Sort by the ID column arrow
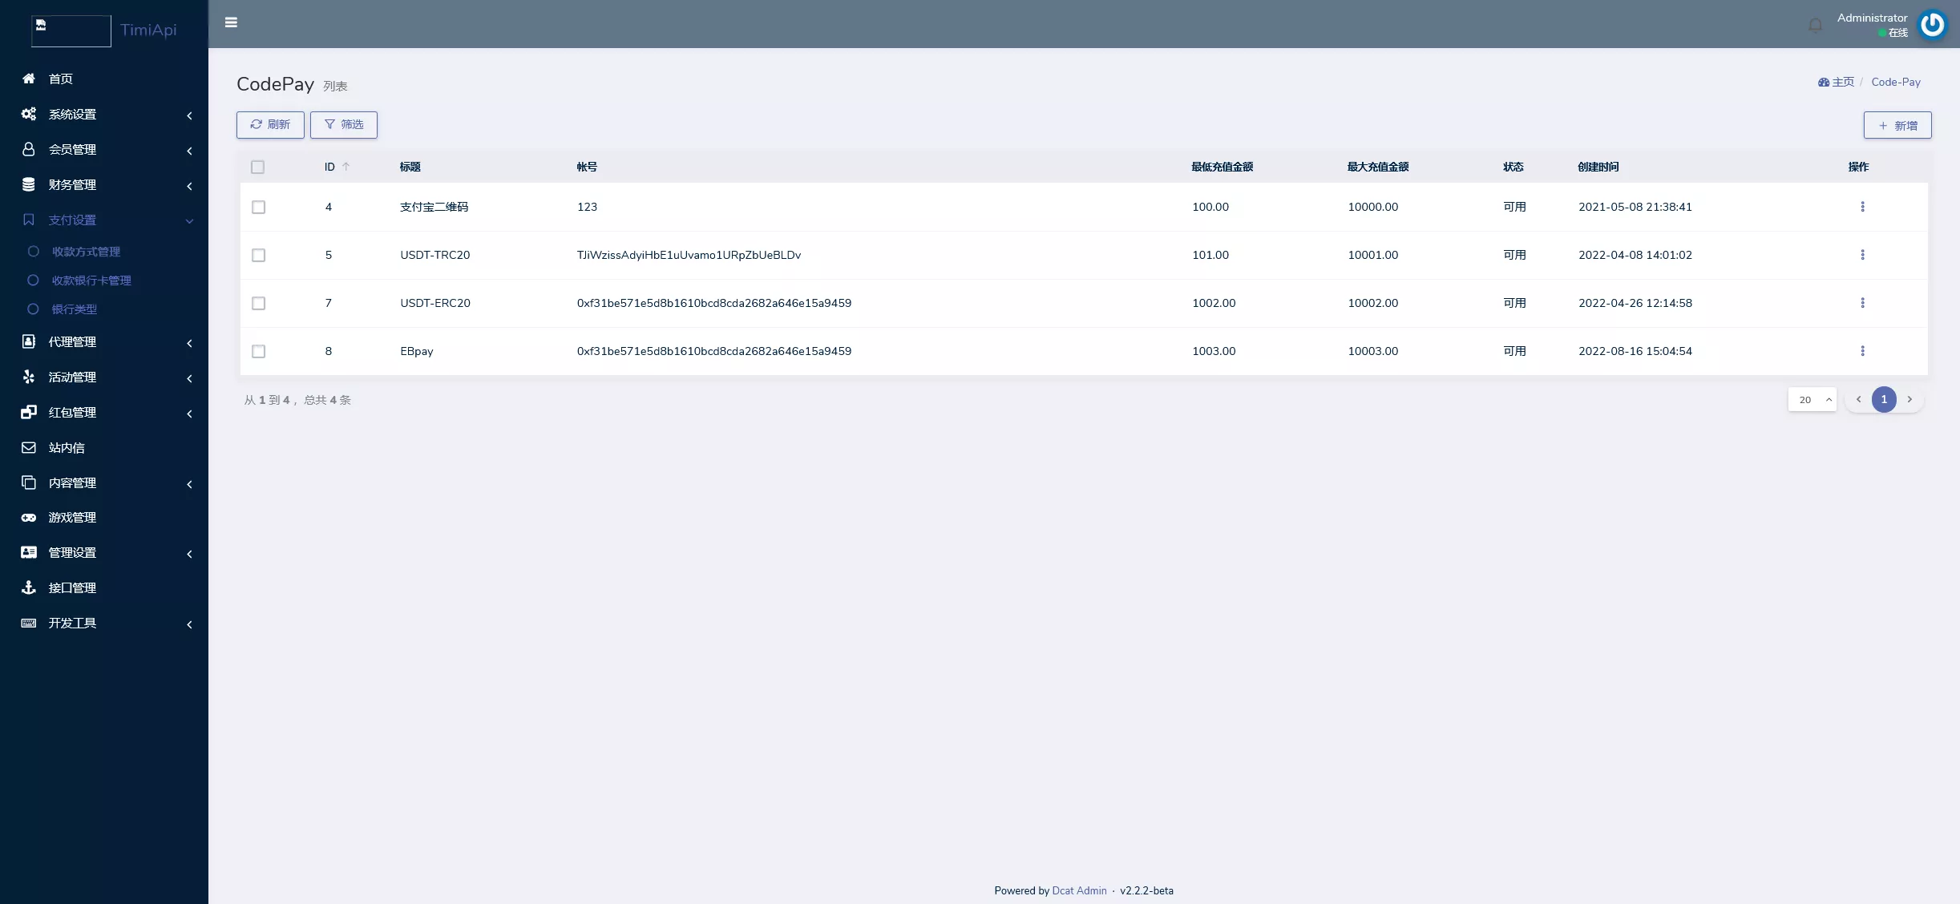1960x904 pixels. coord(346,167)
